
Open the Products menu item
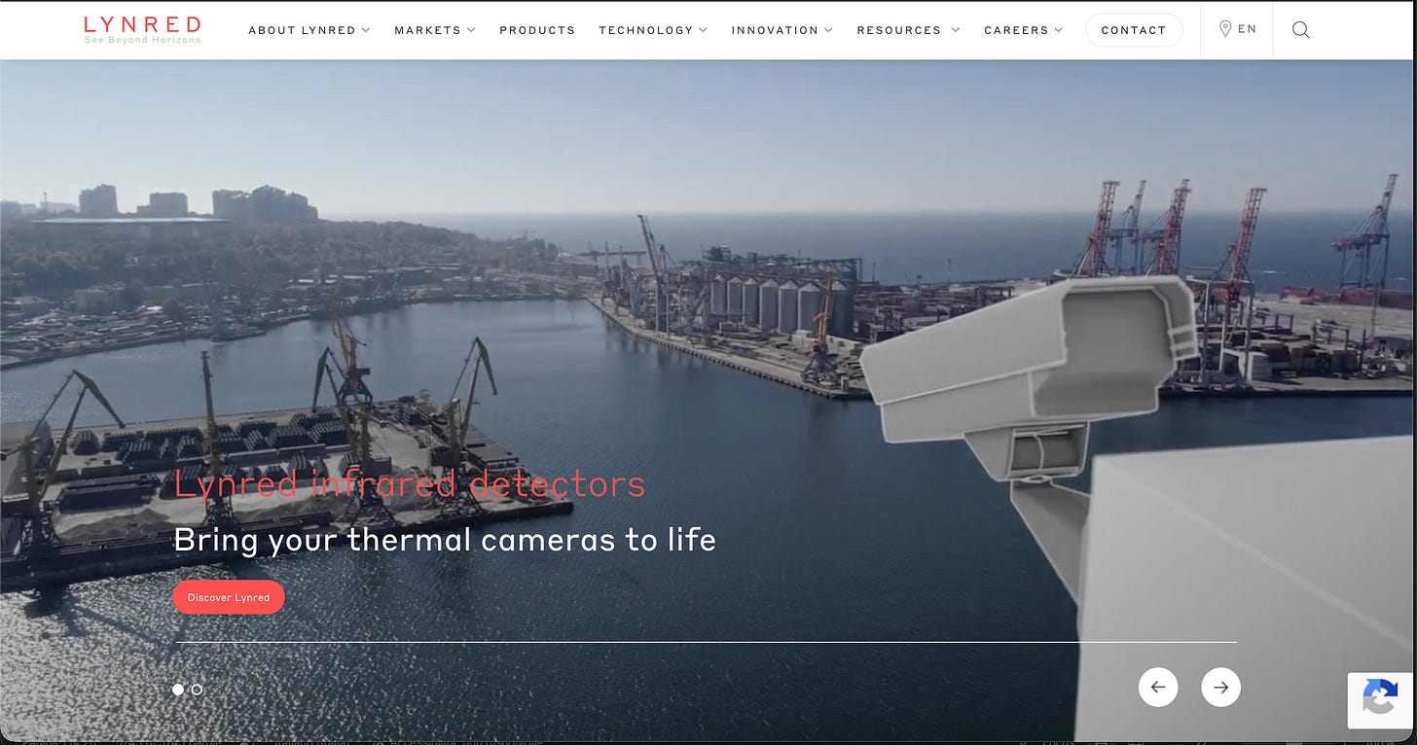537,30
